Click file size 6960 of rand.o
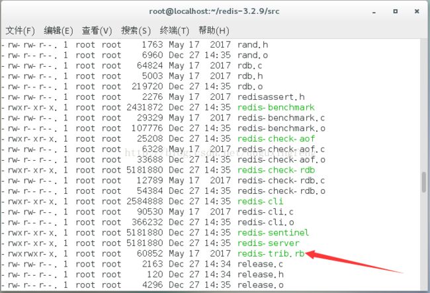 click(152, 55)
